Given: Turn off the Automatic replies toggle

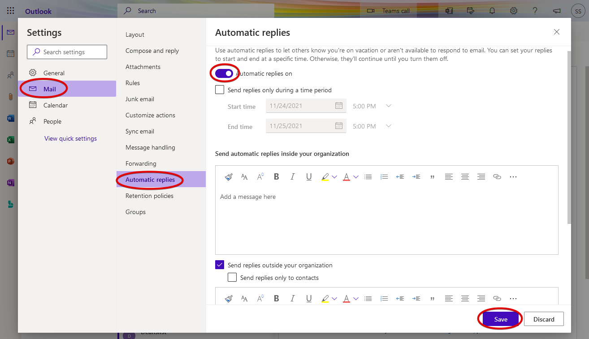Looking at the screenshot, I should point(224,73).
